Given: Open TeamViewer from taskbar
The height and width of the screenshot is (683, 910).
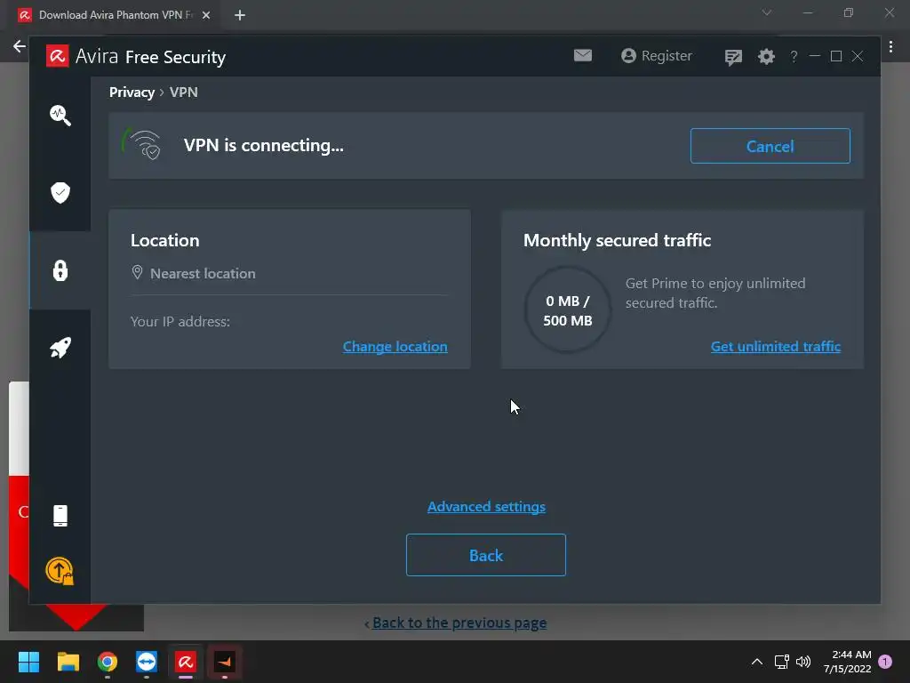Looking at the screenshot, I should point(147,662).
